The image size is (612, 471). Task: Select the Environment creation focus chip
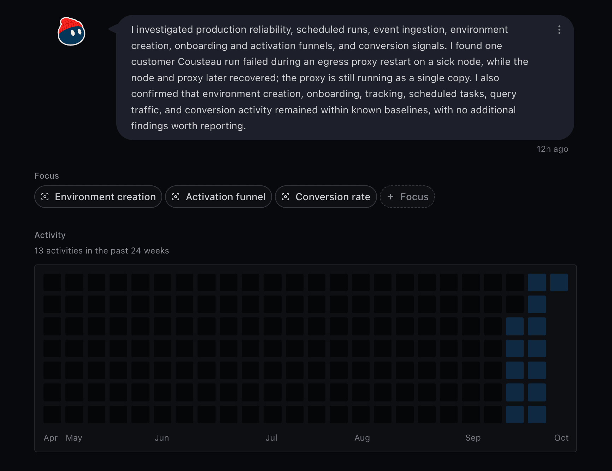tap(98, 197)
